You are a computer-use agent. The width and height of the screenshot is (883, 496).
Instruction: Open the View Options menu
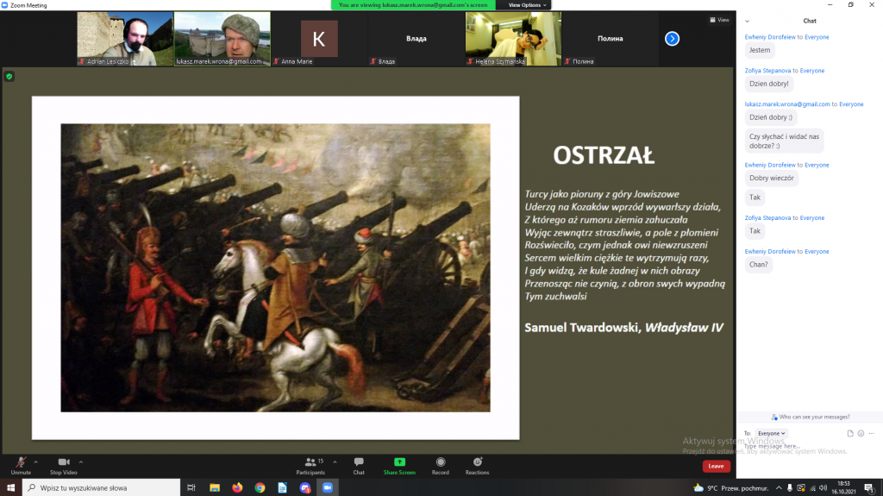pos(524,5)
